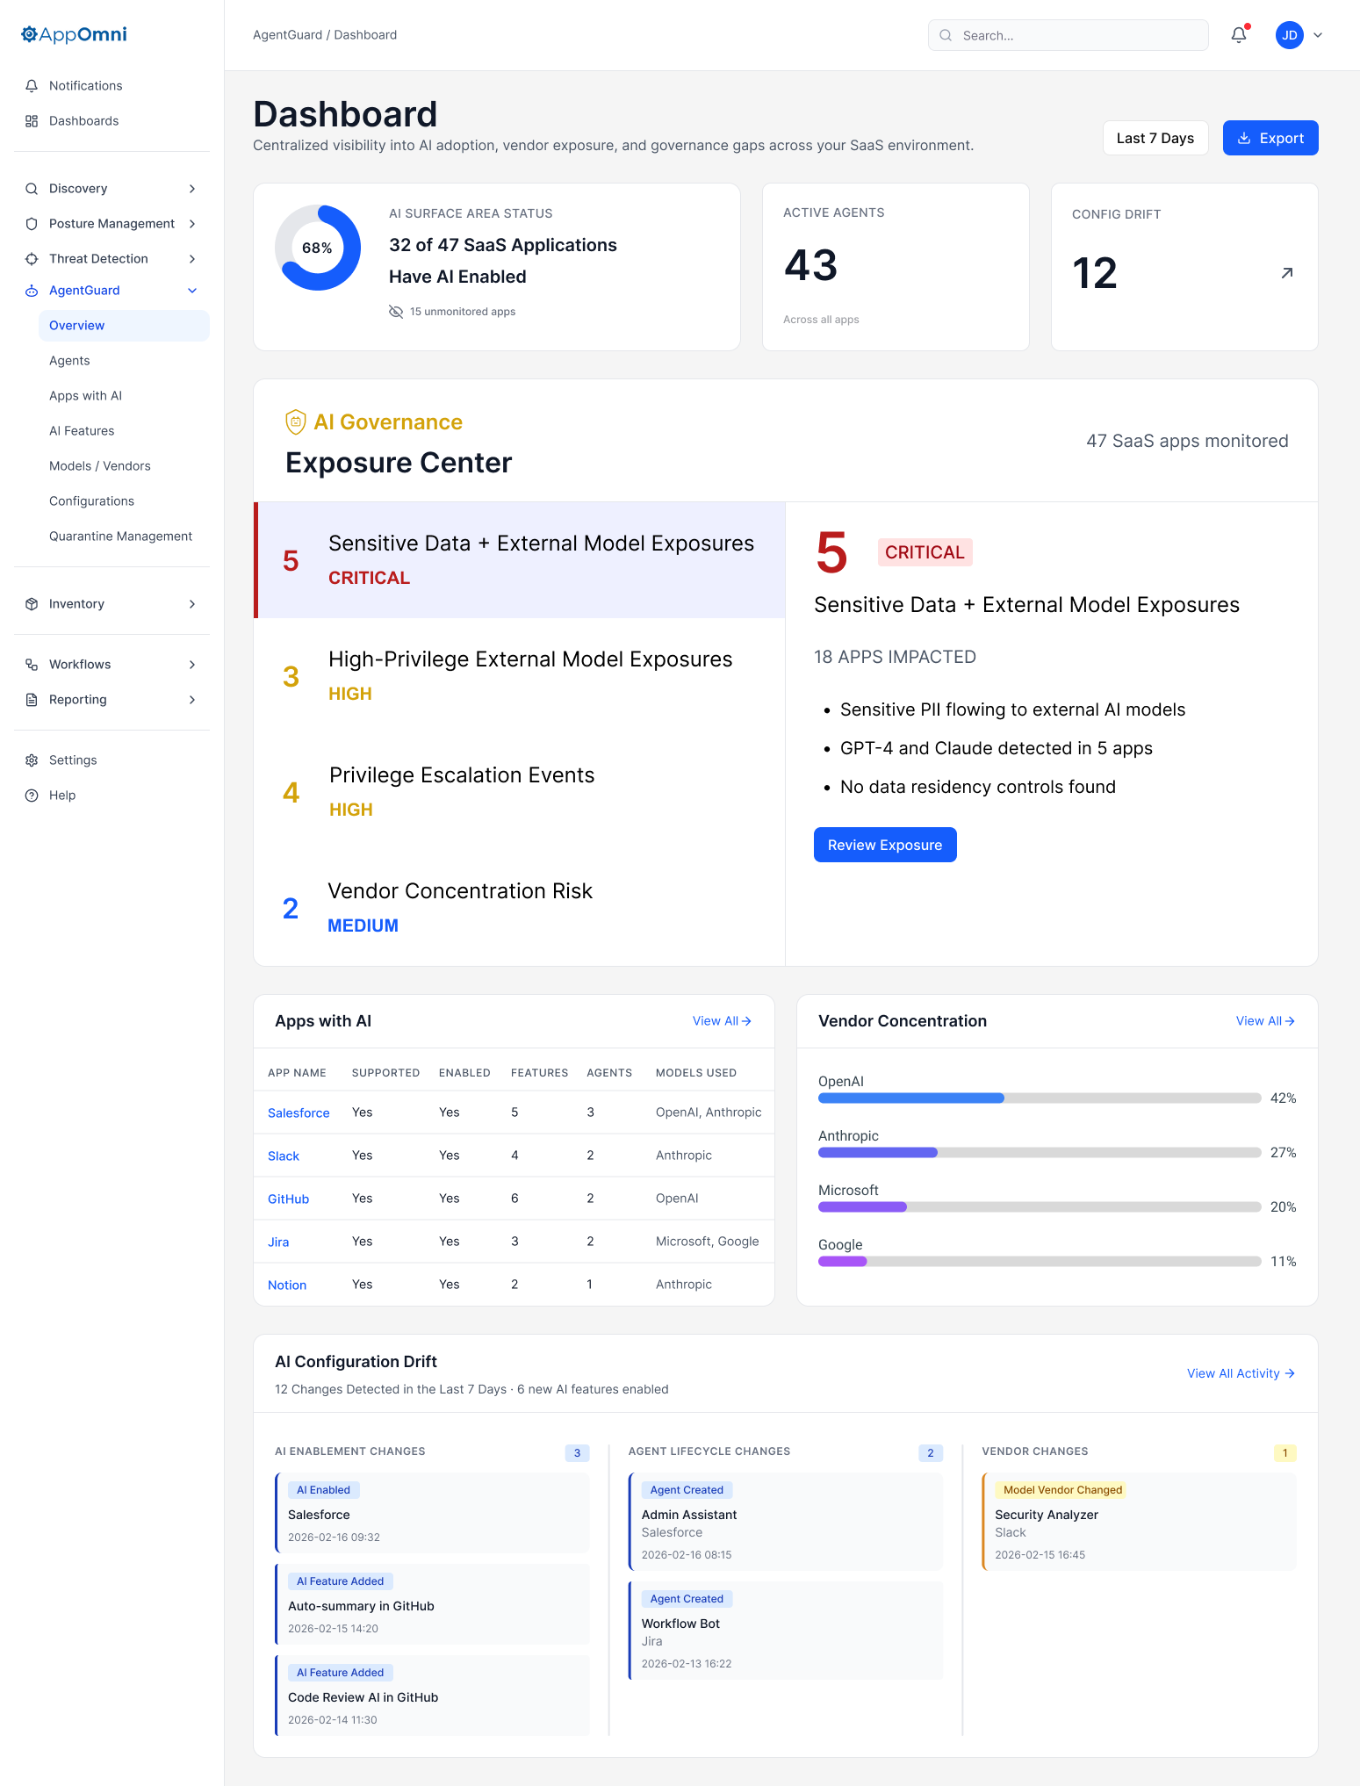Click the AI Governance shield icon
The height and width of the screenshot is (1786, 1360).
296,422
